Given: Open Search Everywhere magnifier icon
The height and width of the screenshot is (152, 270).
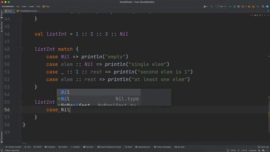Looking at the screenshot, I should click(x=263, y=7).
